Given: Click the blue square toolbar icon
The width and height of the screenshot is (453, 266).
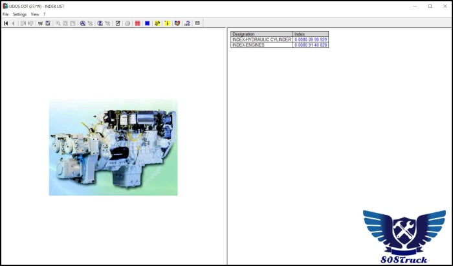Looking at the screenshot, I should click(x=147, y=23).
